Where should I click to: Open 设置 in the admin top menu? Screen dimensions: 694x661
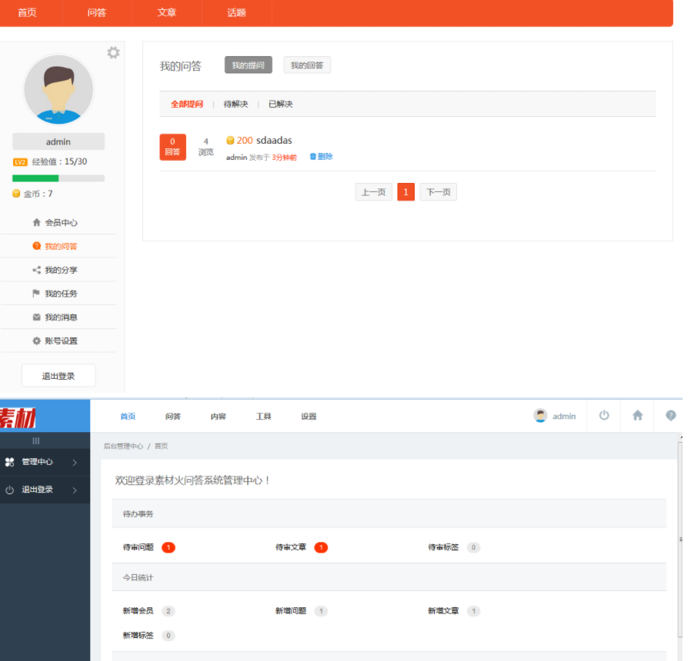click(309, 417)
